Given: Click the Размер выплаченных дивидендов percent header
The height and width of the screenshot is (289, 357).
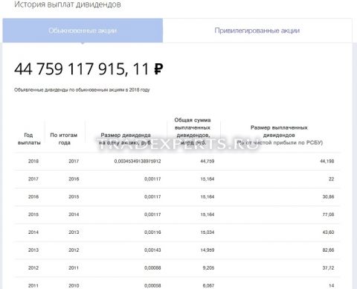Looking at the screenshot, I should point(279,135).
